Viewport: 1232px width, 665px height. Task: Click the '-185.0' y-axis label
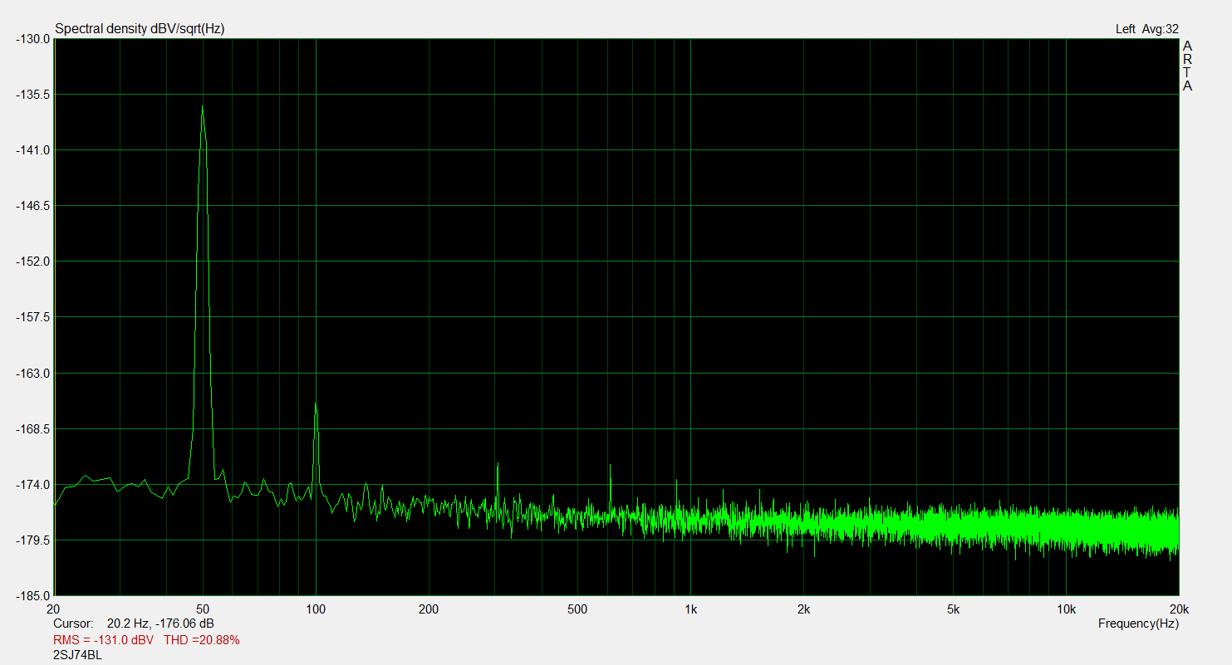coord(32,596)
